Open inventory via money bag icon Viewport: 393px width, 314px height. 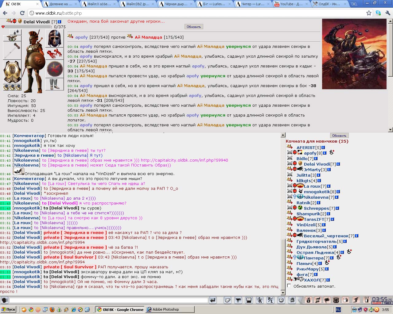[309, 300]
